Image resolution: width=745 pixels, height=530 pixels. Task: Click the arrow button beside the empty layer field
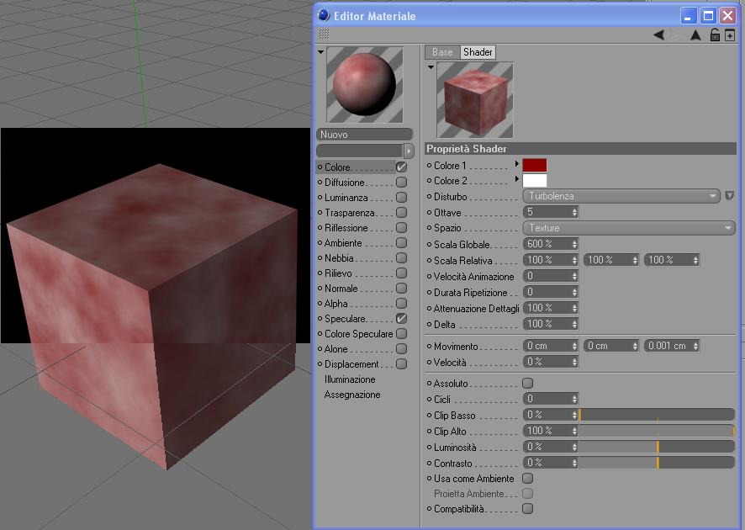409,151
